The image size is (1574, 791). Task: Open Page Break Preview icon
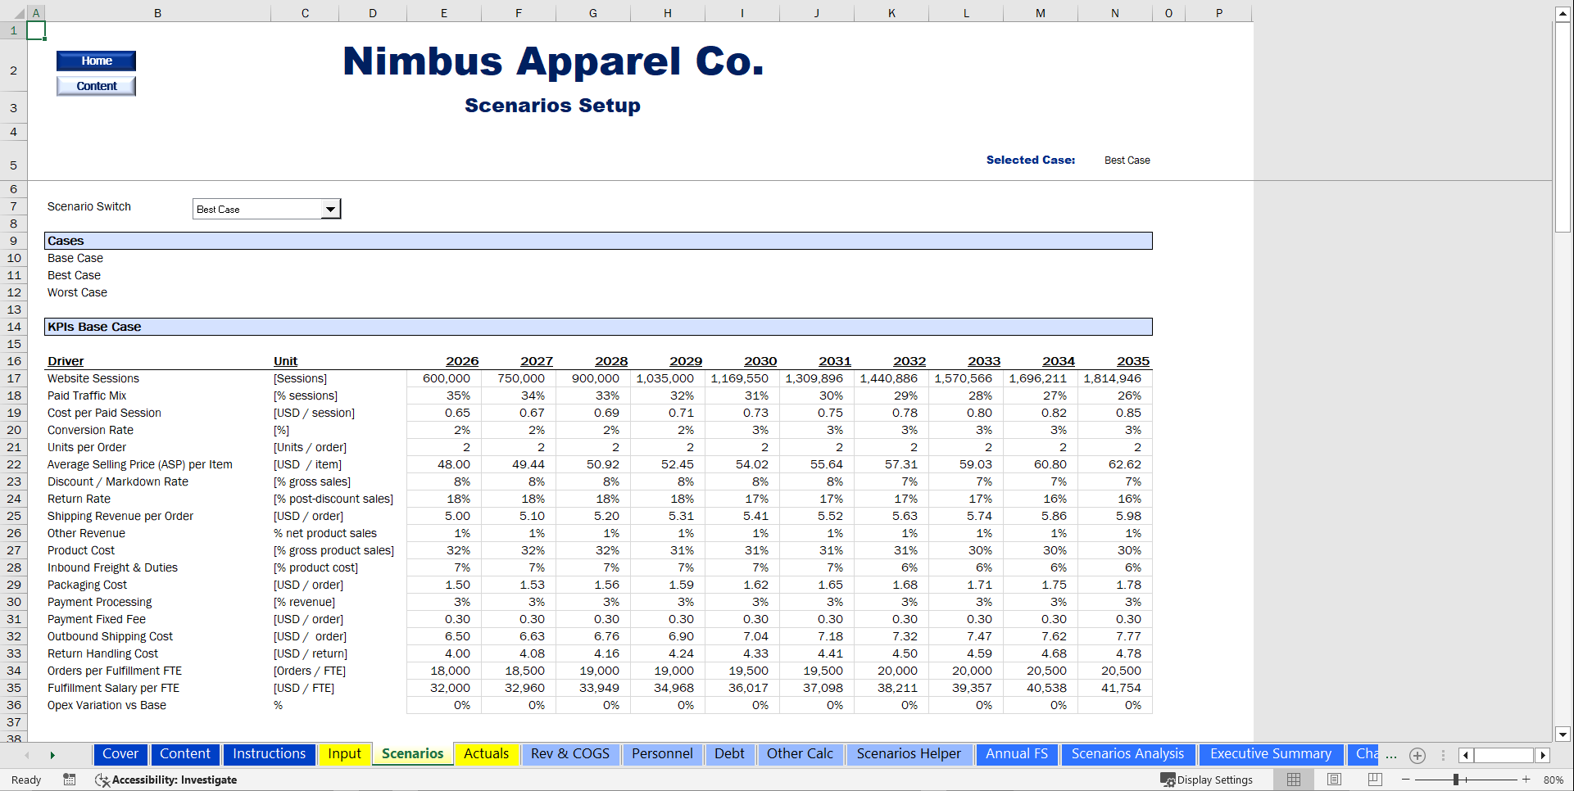pyautogui.click(x=1374, y=780)
